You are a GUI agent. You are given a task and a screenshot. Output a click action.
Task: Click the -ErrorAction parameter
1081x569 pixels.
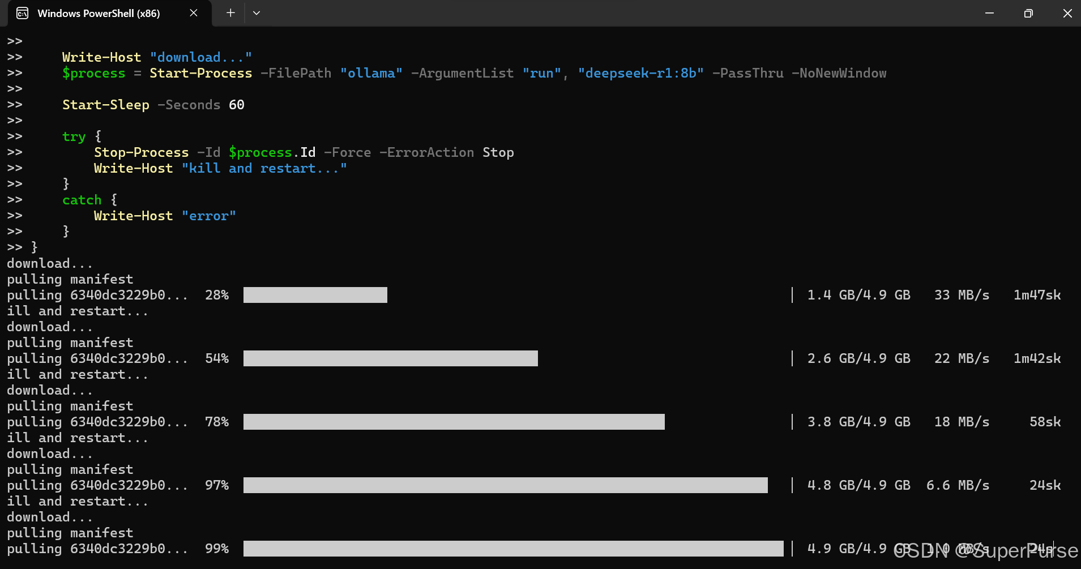pos(427,152)
